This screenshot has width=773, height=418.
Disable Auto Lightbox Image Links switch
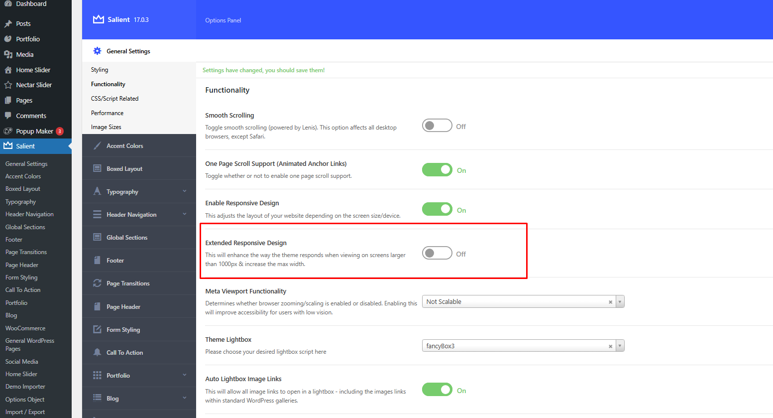[437, 390]
